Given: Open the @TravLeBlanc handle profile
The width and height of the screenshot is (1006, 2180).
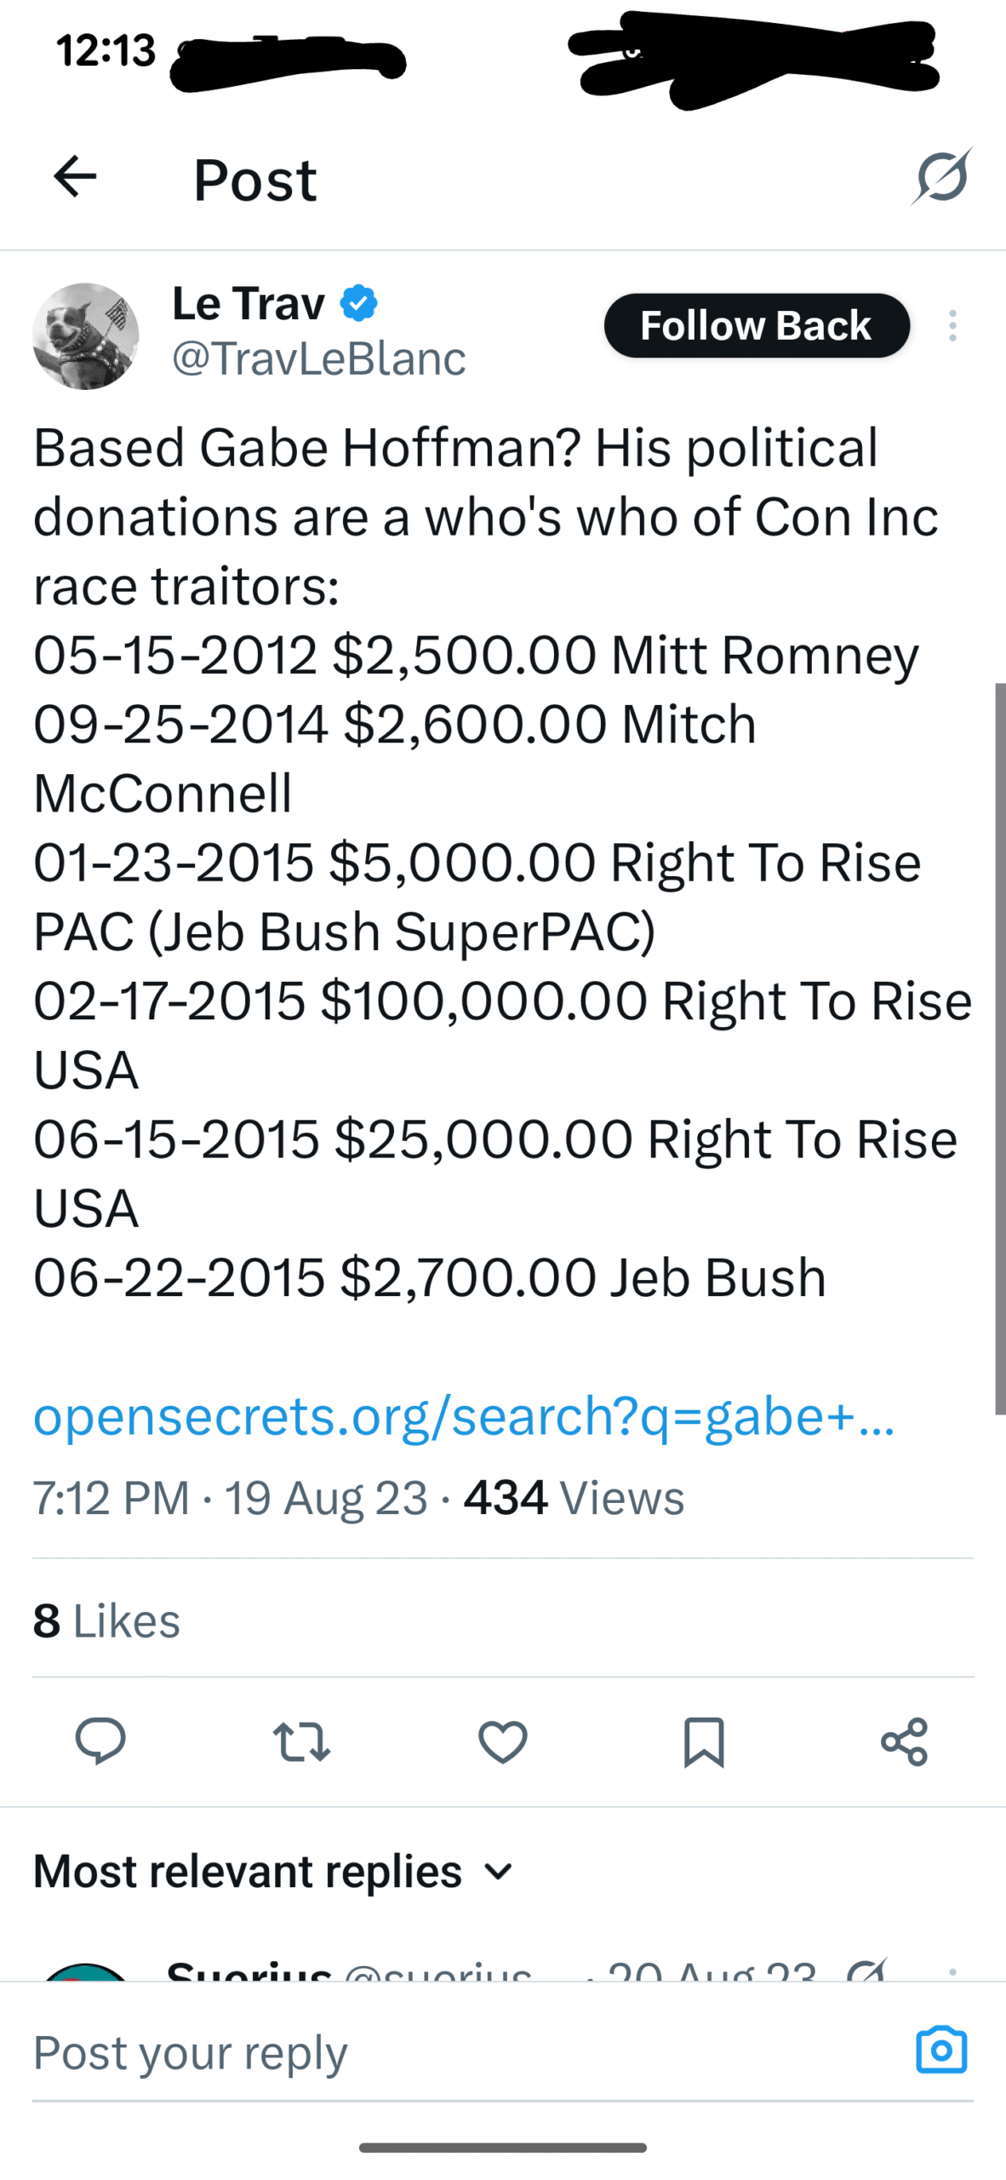Looking at the screenshot, I should click(x=318, y=358).
